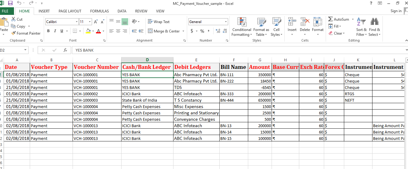This screenshot has height=169, width=408.
Task: Pick the yellow Fill Color swatch
Action: point(88,31)
